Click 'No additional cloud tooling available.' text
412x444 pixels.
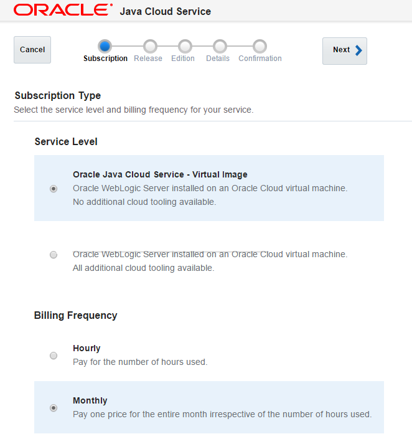point(144,202)
